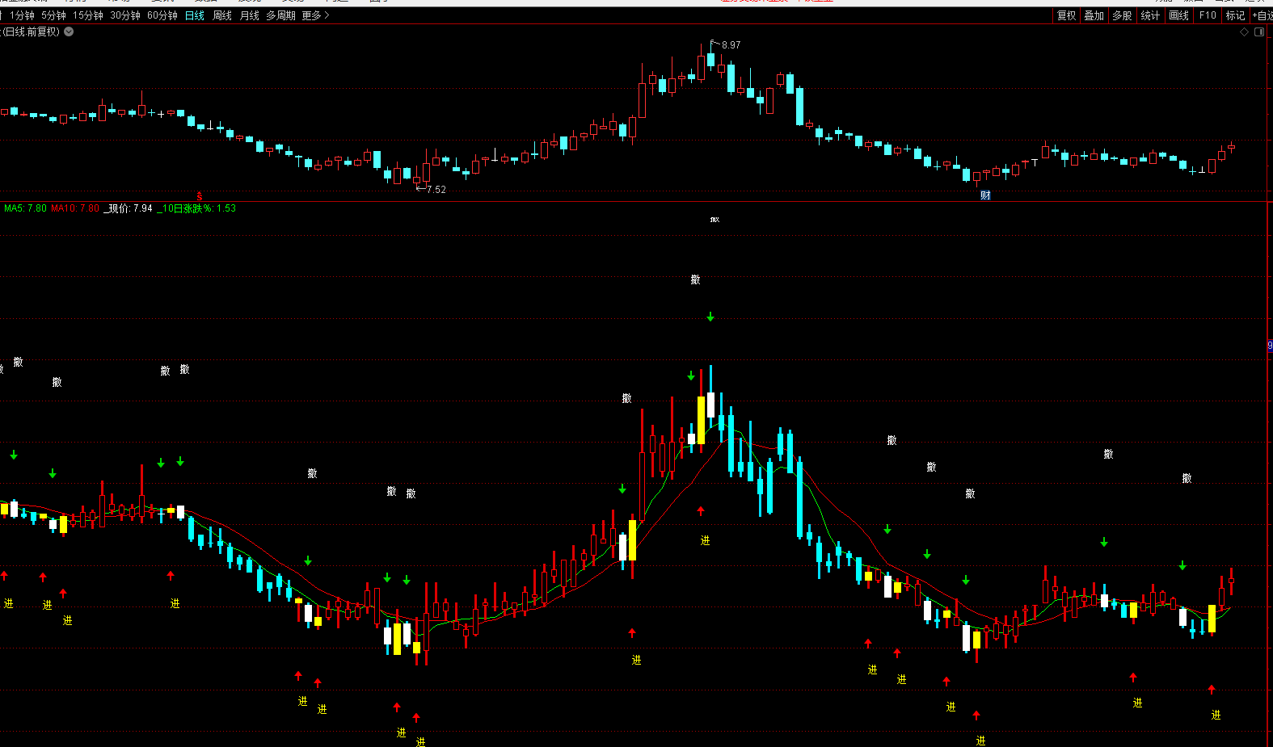Toggle the side panel layout icon
The width and height of the screenshot is (1273, 747).
coord(1259,32)
